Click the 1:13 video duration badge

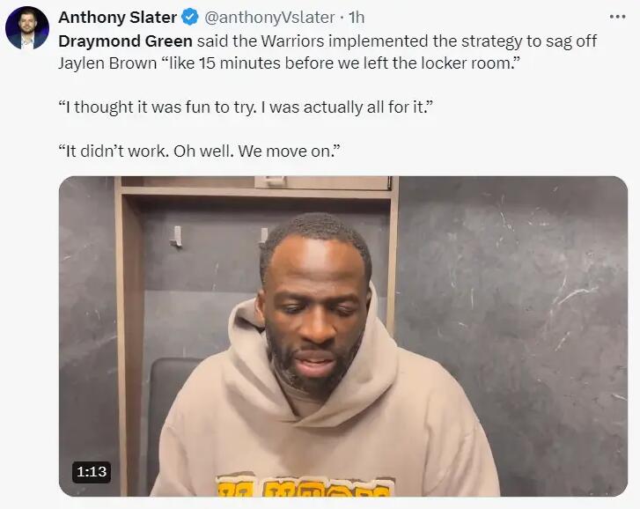(91, 472)
